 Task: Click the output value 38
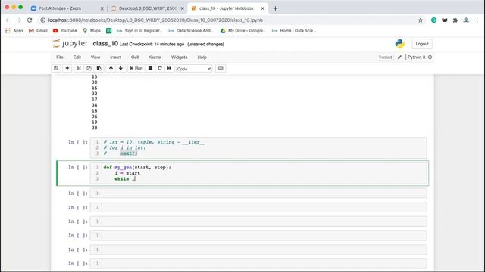(x=94, y=128)
